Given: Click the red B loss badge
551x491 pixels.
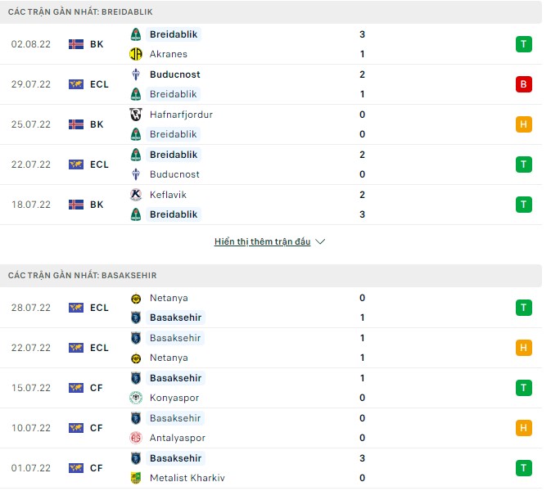Looking at the screenshot, I should (x=524, y=84).
